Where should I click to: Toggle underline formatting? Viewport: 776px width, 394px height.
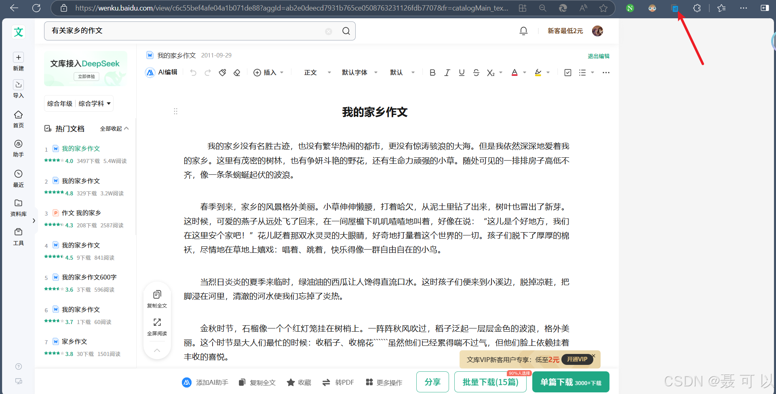point(462,72)
